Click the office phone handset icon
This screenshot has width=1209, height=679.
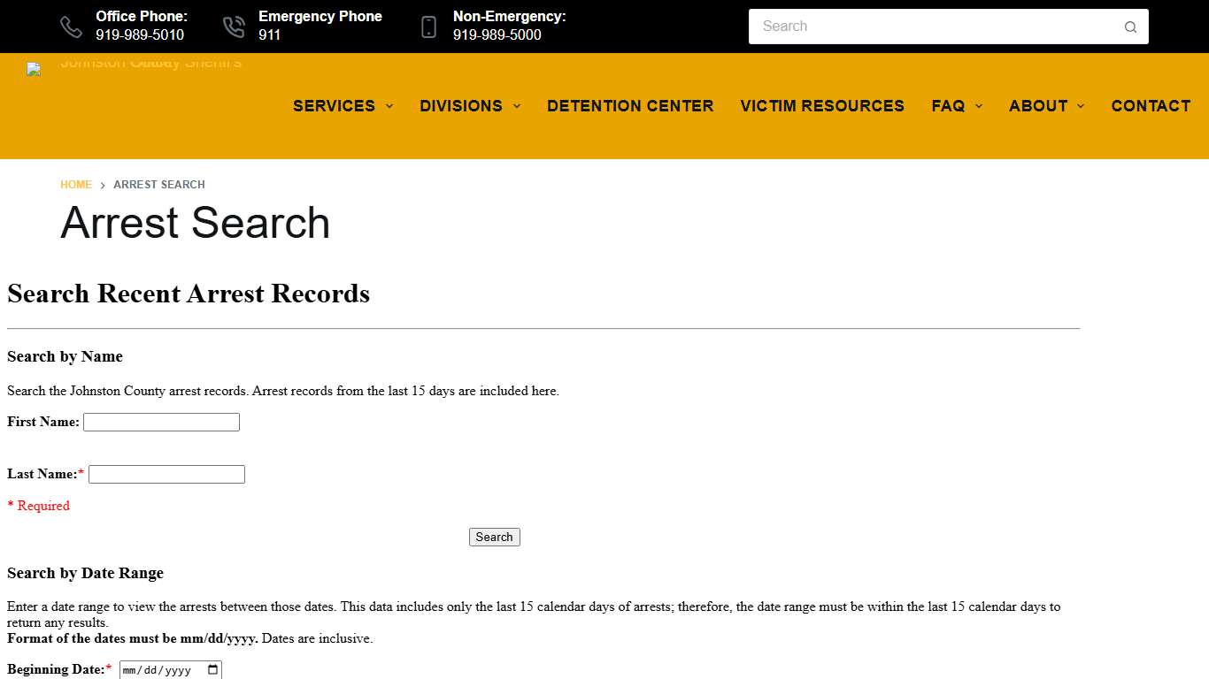coord(71,27)
